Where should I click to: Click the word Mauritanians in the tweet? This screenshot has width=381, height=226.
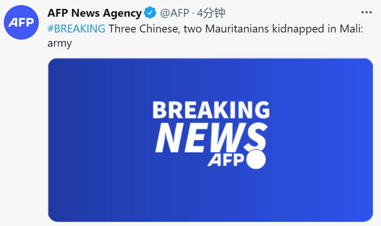(x=237, y=29)
